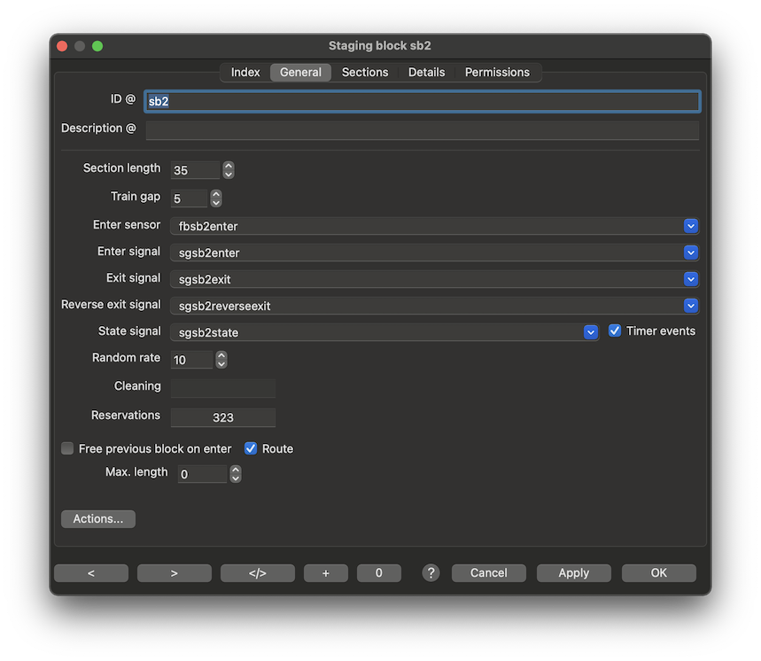Click into the Description text field
761x661 pixels.
pyautogui.click(x=422, y=130)
